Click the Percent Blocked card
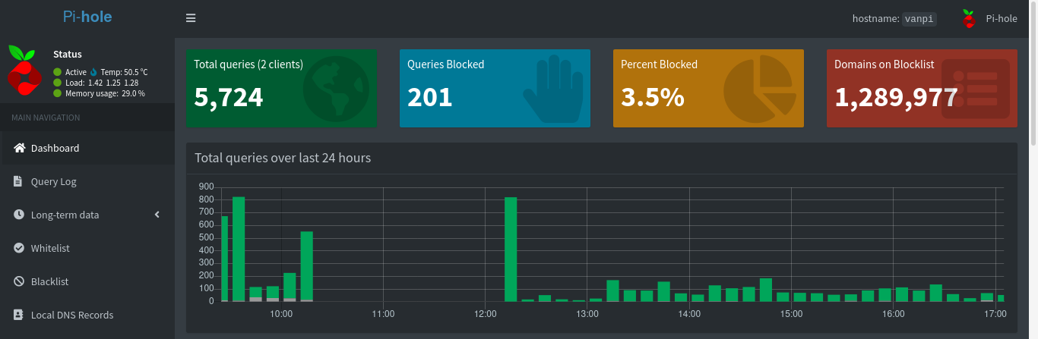1038x339 pixels. point(709,88)
